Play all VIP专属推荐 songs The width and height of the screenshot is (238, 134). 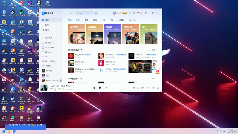pyautogui.click(x=81, y=78)
